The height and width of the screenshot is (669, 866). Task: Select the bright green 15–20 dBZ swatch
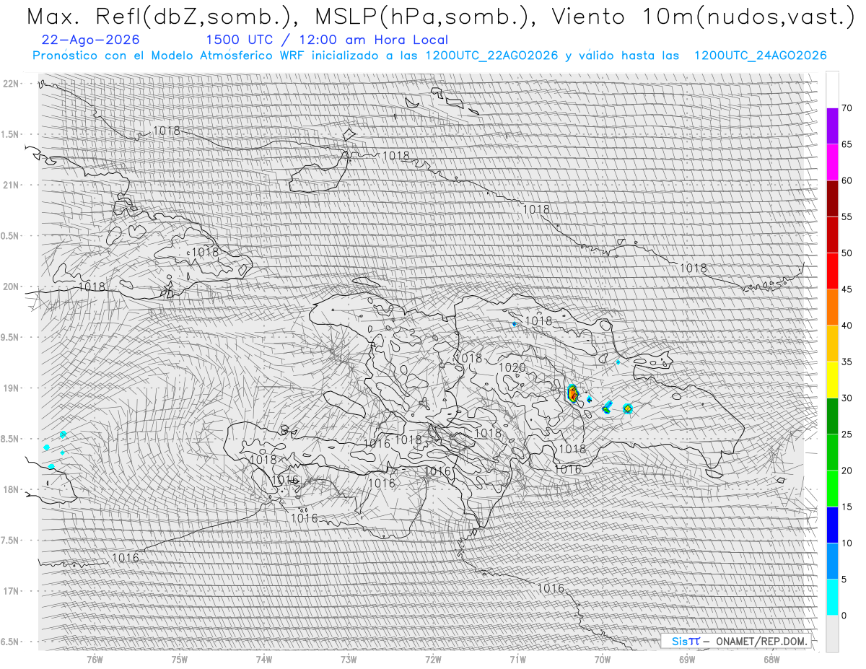832,489
